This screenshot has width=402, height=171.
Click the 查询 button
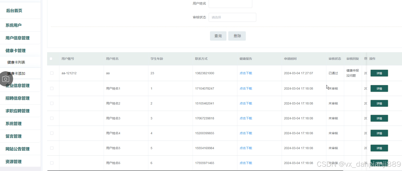218,36
